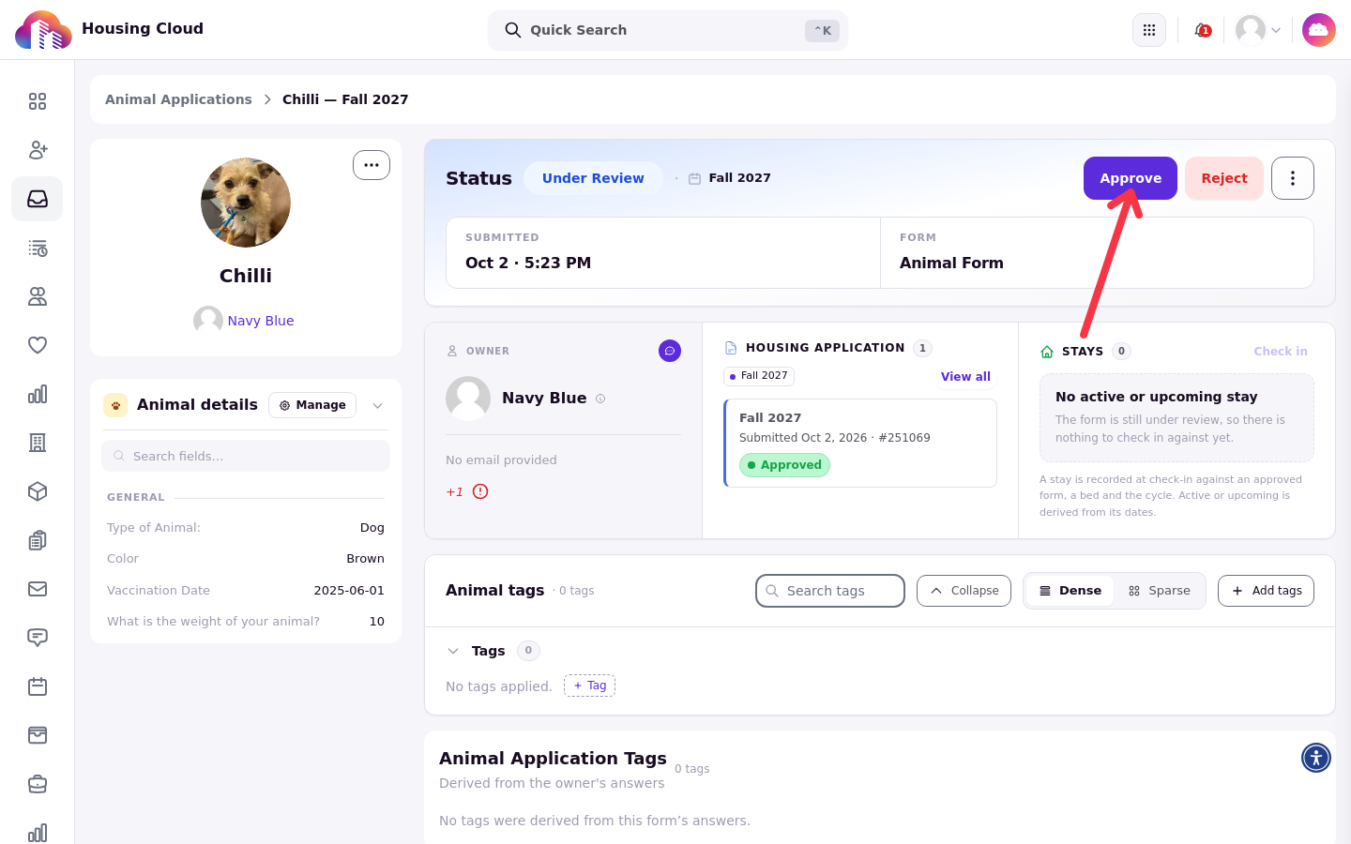The height and width of the screenshot is (844, 1351).
Task: Open notifications bell with red badge
Action: coord(1202,30)
